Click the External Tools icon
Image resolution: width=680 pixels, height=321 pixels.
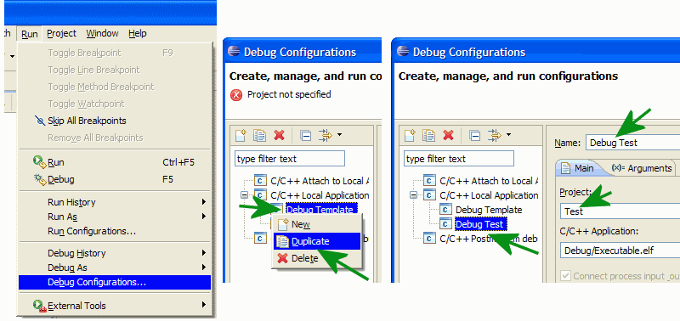(39, 306)
